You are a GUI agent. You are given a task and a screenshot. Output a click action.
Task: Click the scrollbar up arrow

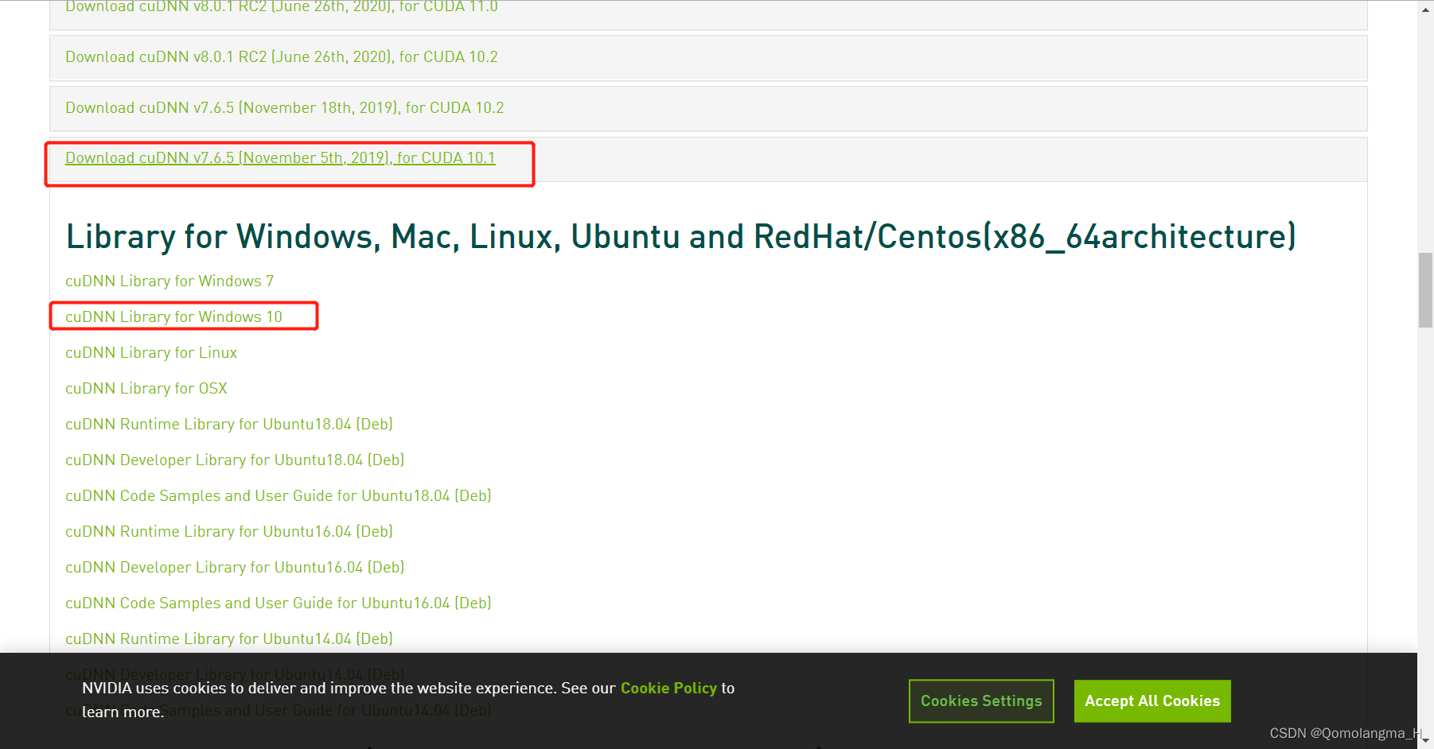pos(1425,10)
